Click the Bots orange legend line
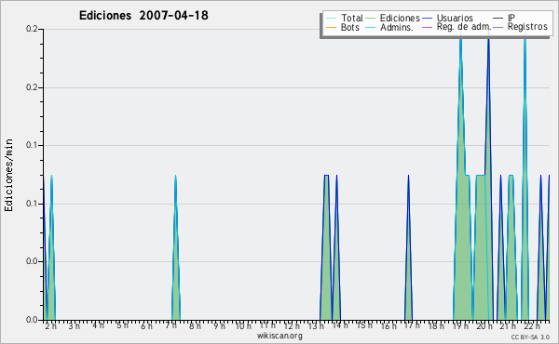This screenshot has width=559, height=344. (331, 27)
